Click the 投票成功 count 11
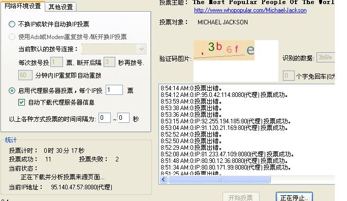This screenshot has height=201, width=347. tap(48, 159)
